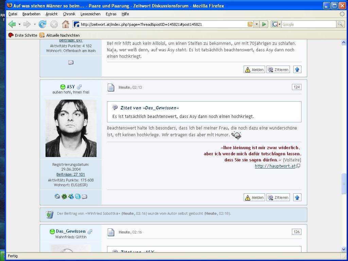Click the quote heading Zitat von »Das_Gewissen«
Viewport: 348px width, 261px height.
pyautogui.click(x=150, y=108)
